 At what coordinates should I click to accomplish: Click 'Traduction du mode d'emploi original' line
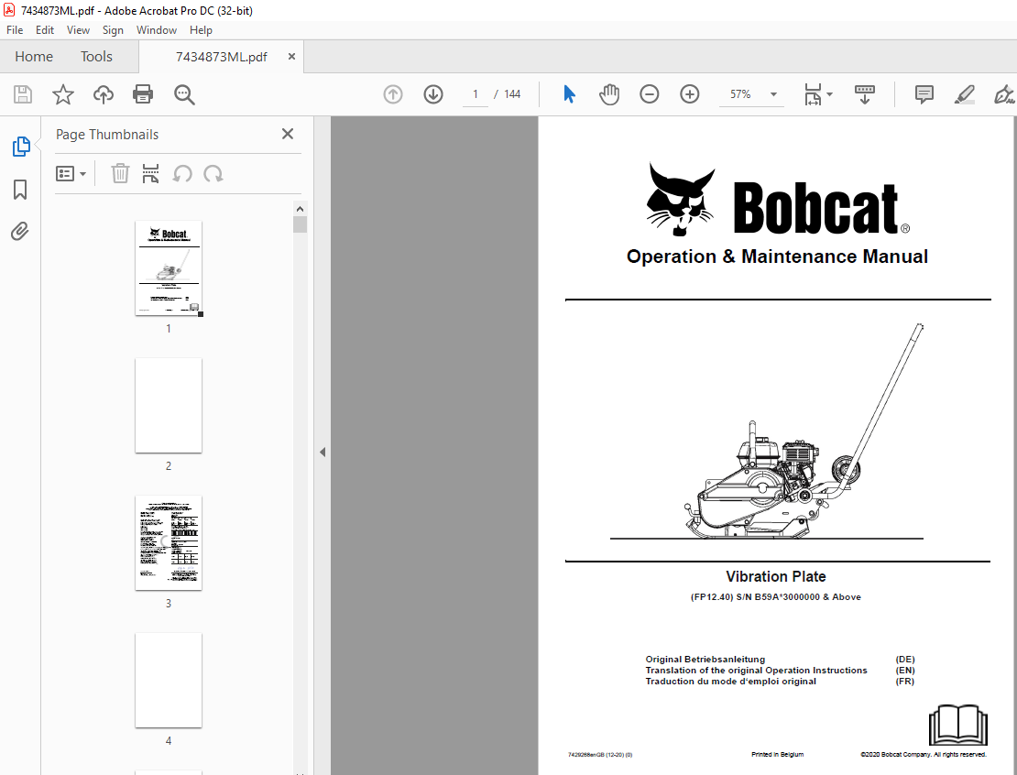pyautogui.click(x=730, y=681)
